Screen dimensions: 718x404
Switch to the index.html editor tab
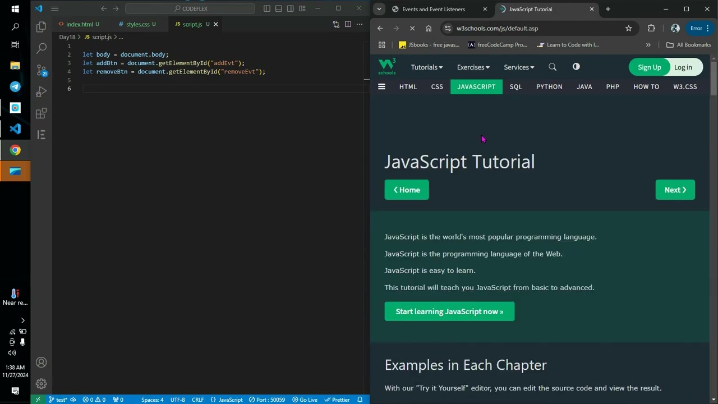pyautogui.click(x=79, y=24)
